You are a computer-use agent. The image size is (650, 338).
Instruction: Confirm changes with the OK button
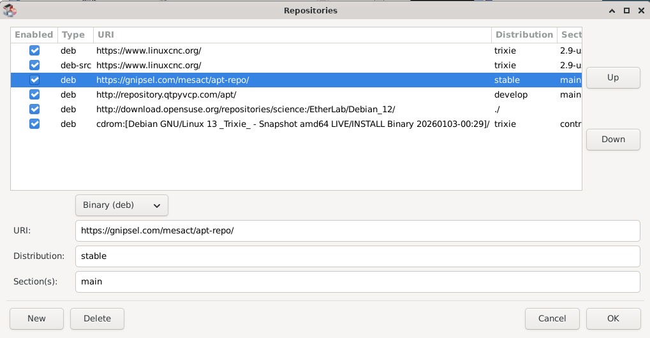(612, 318)
